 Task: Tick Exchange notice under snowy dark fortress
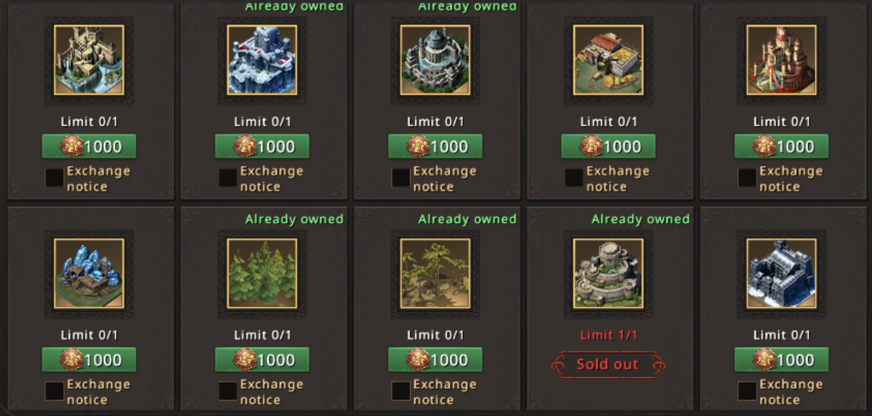click(747, 391)
